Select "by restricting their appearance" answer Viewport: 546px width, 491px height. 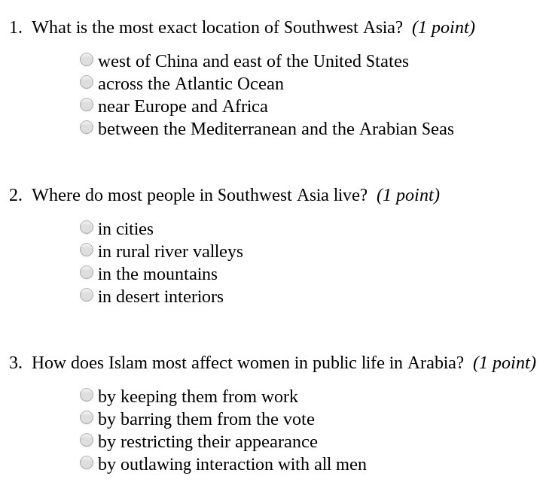(87, 440)
